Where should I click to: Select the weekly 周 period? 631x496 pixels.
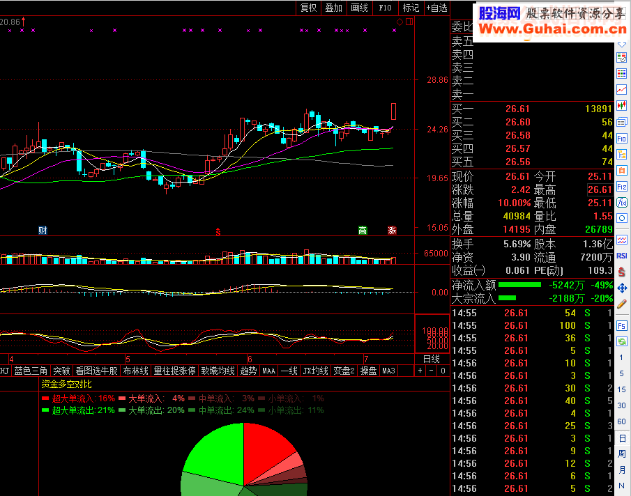pyautogui.click(x=622, y=454)
